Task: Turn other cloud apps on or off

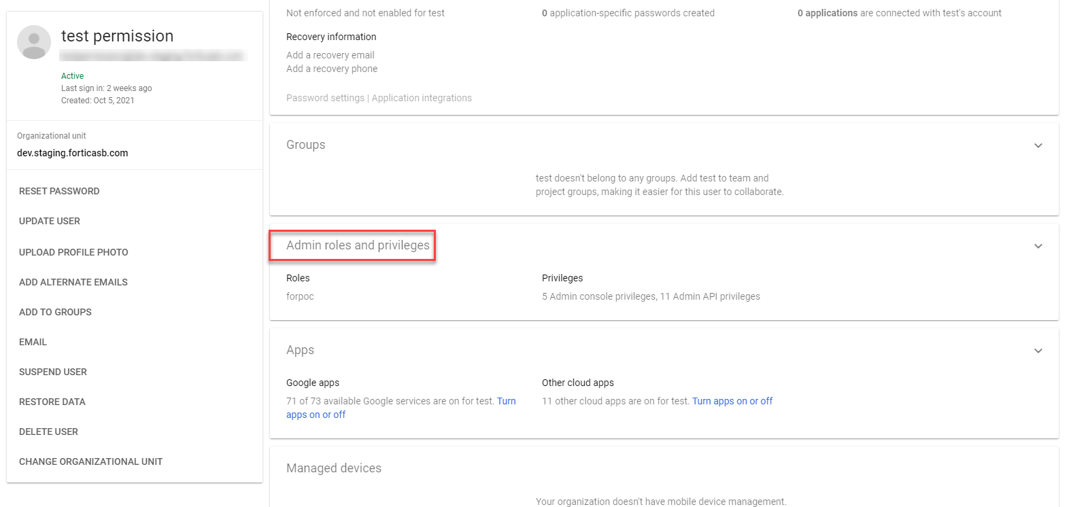Action: click(732, 401)
